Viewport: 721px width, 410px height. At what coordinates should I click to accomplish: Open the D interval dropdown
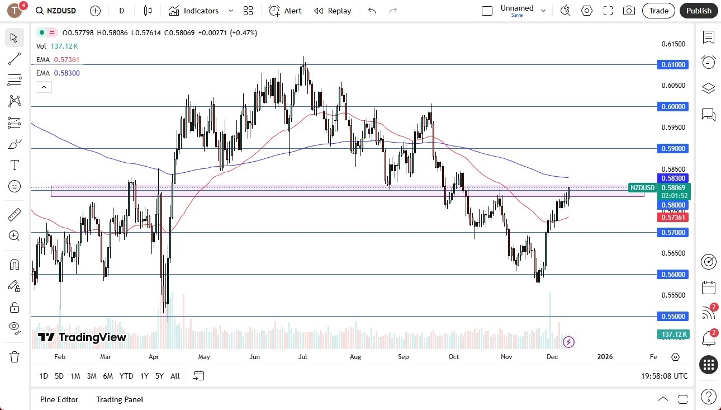pyautogui.click(x=121, y=10)
